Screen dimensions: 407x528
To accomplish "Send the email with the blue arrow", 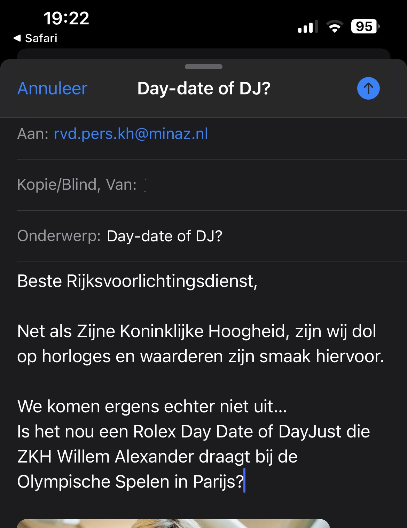I will coord(368,88).
